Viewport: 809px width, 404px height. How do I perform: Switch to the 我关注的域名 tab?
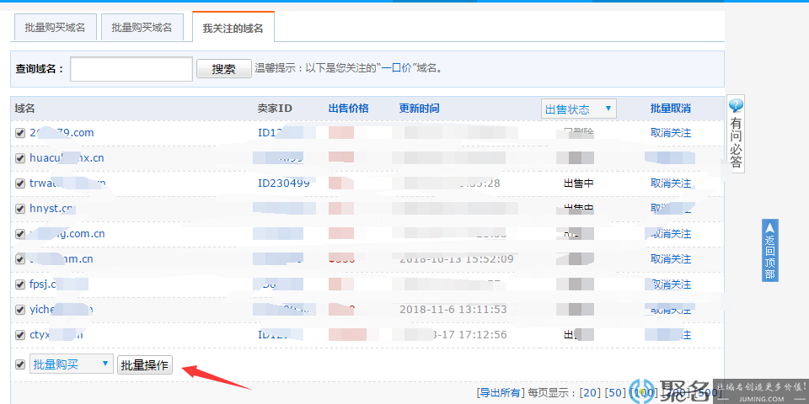click(x=233, y=29)
